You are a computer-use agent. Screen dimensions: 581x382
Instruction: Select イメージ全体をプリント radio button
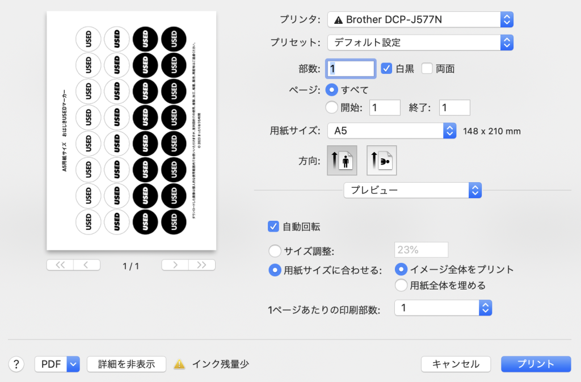[401, 270]
